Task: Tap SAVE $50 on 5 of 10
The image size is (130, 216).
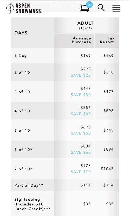Action: tap(81, 133)
